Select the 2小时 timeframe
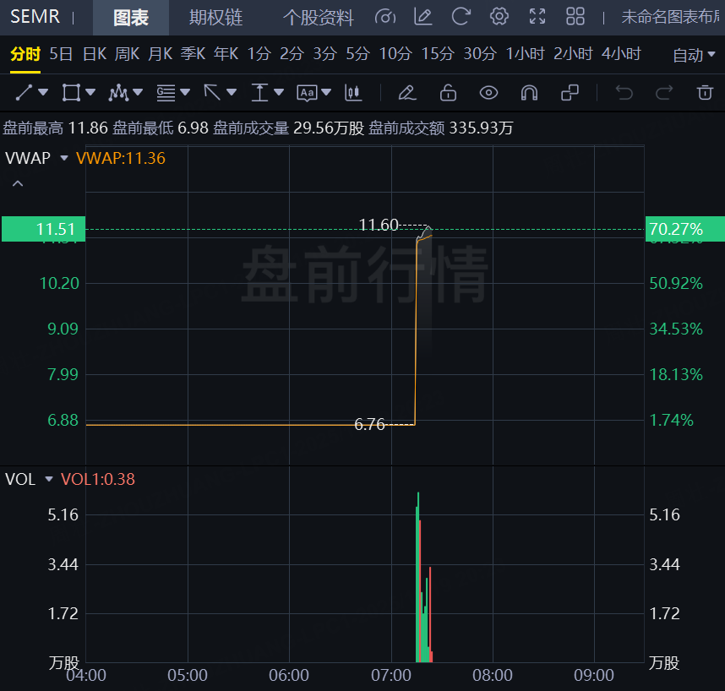 [574, 54]
